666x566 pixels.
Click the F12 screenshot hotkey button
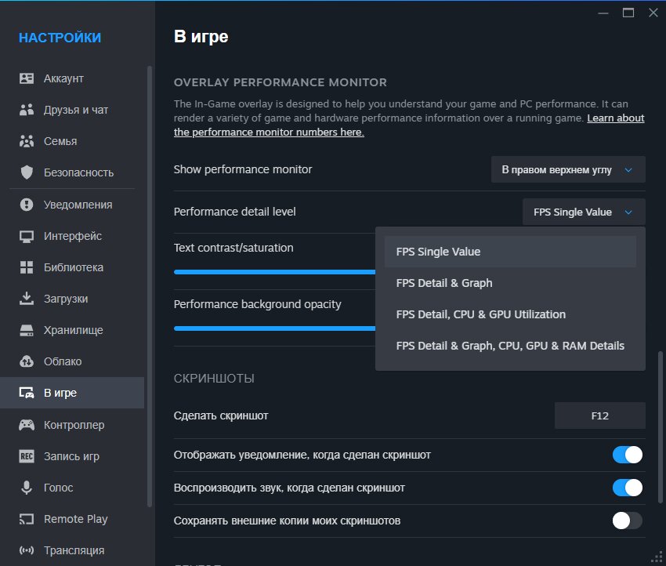(x=599, y=415)
